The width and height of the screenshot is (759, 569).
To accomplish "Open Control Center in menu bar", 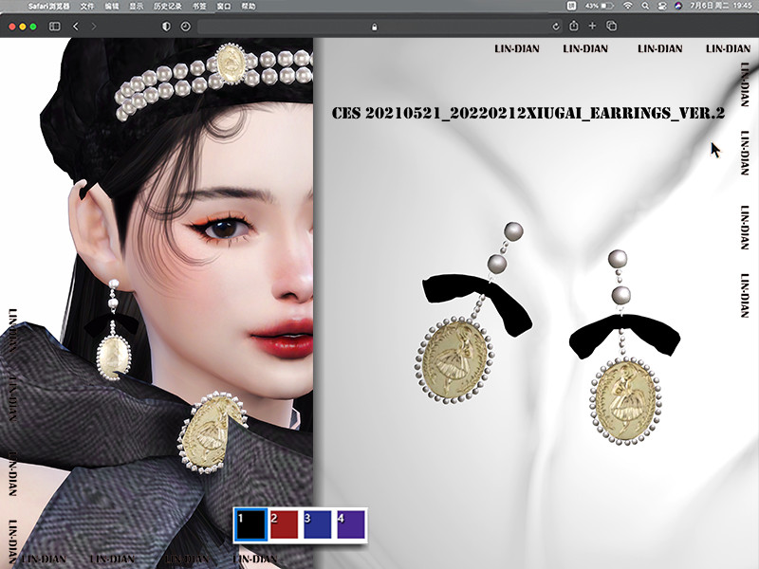I will tap(661, 6).
